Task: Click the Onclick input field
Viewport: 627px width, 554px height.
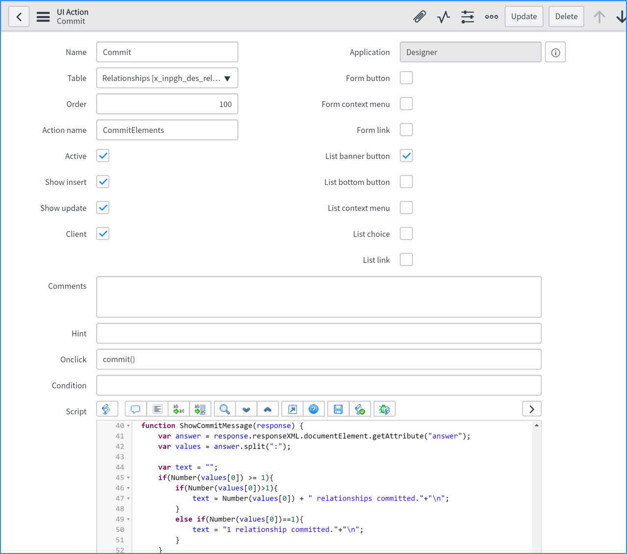Action: pyautogui.click(x=318, y=359)
